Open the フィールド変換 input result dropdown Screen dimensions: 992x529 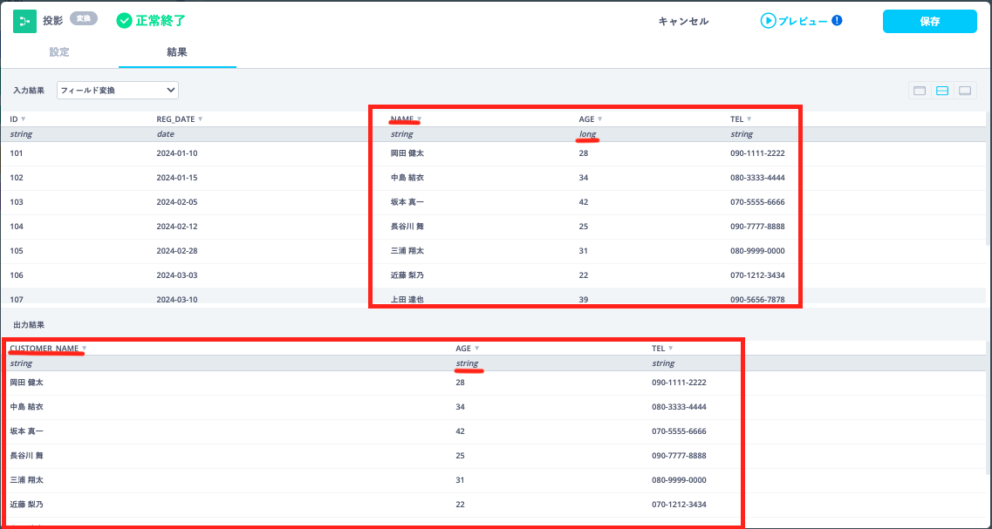(x=118, y=90)
